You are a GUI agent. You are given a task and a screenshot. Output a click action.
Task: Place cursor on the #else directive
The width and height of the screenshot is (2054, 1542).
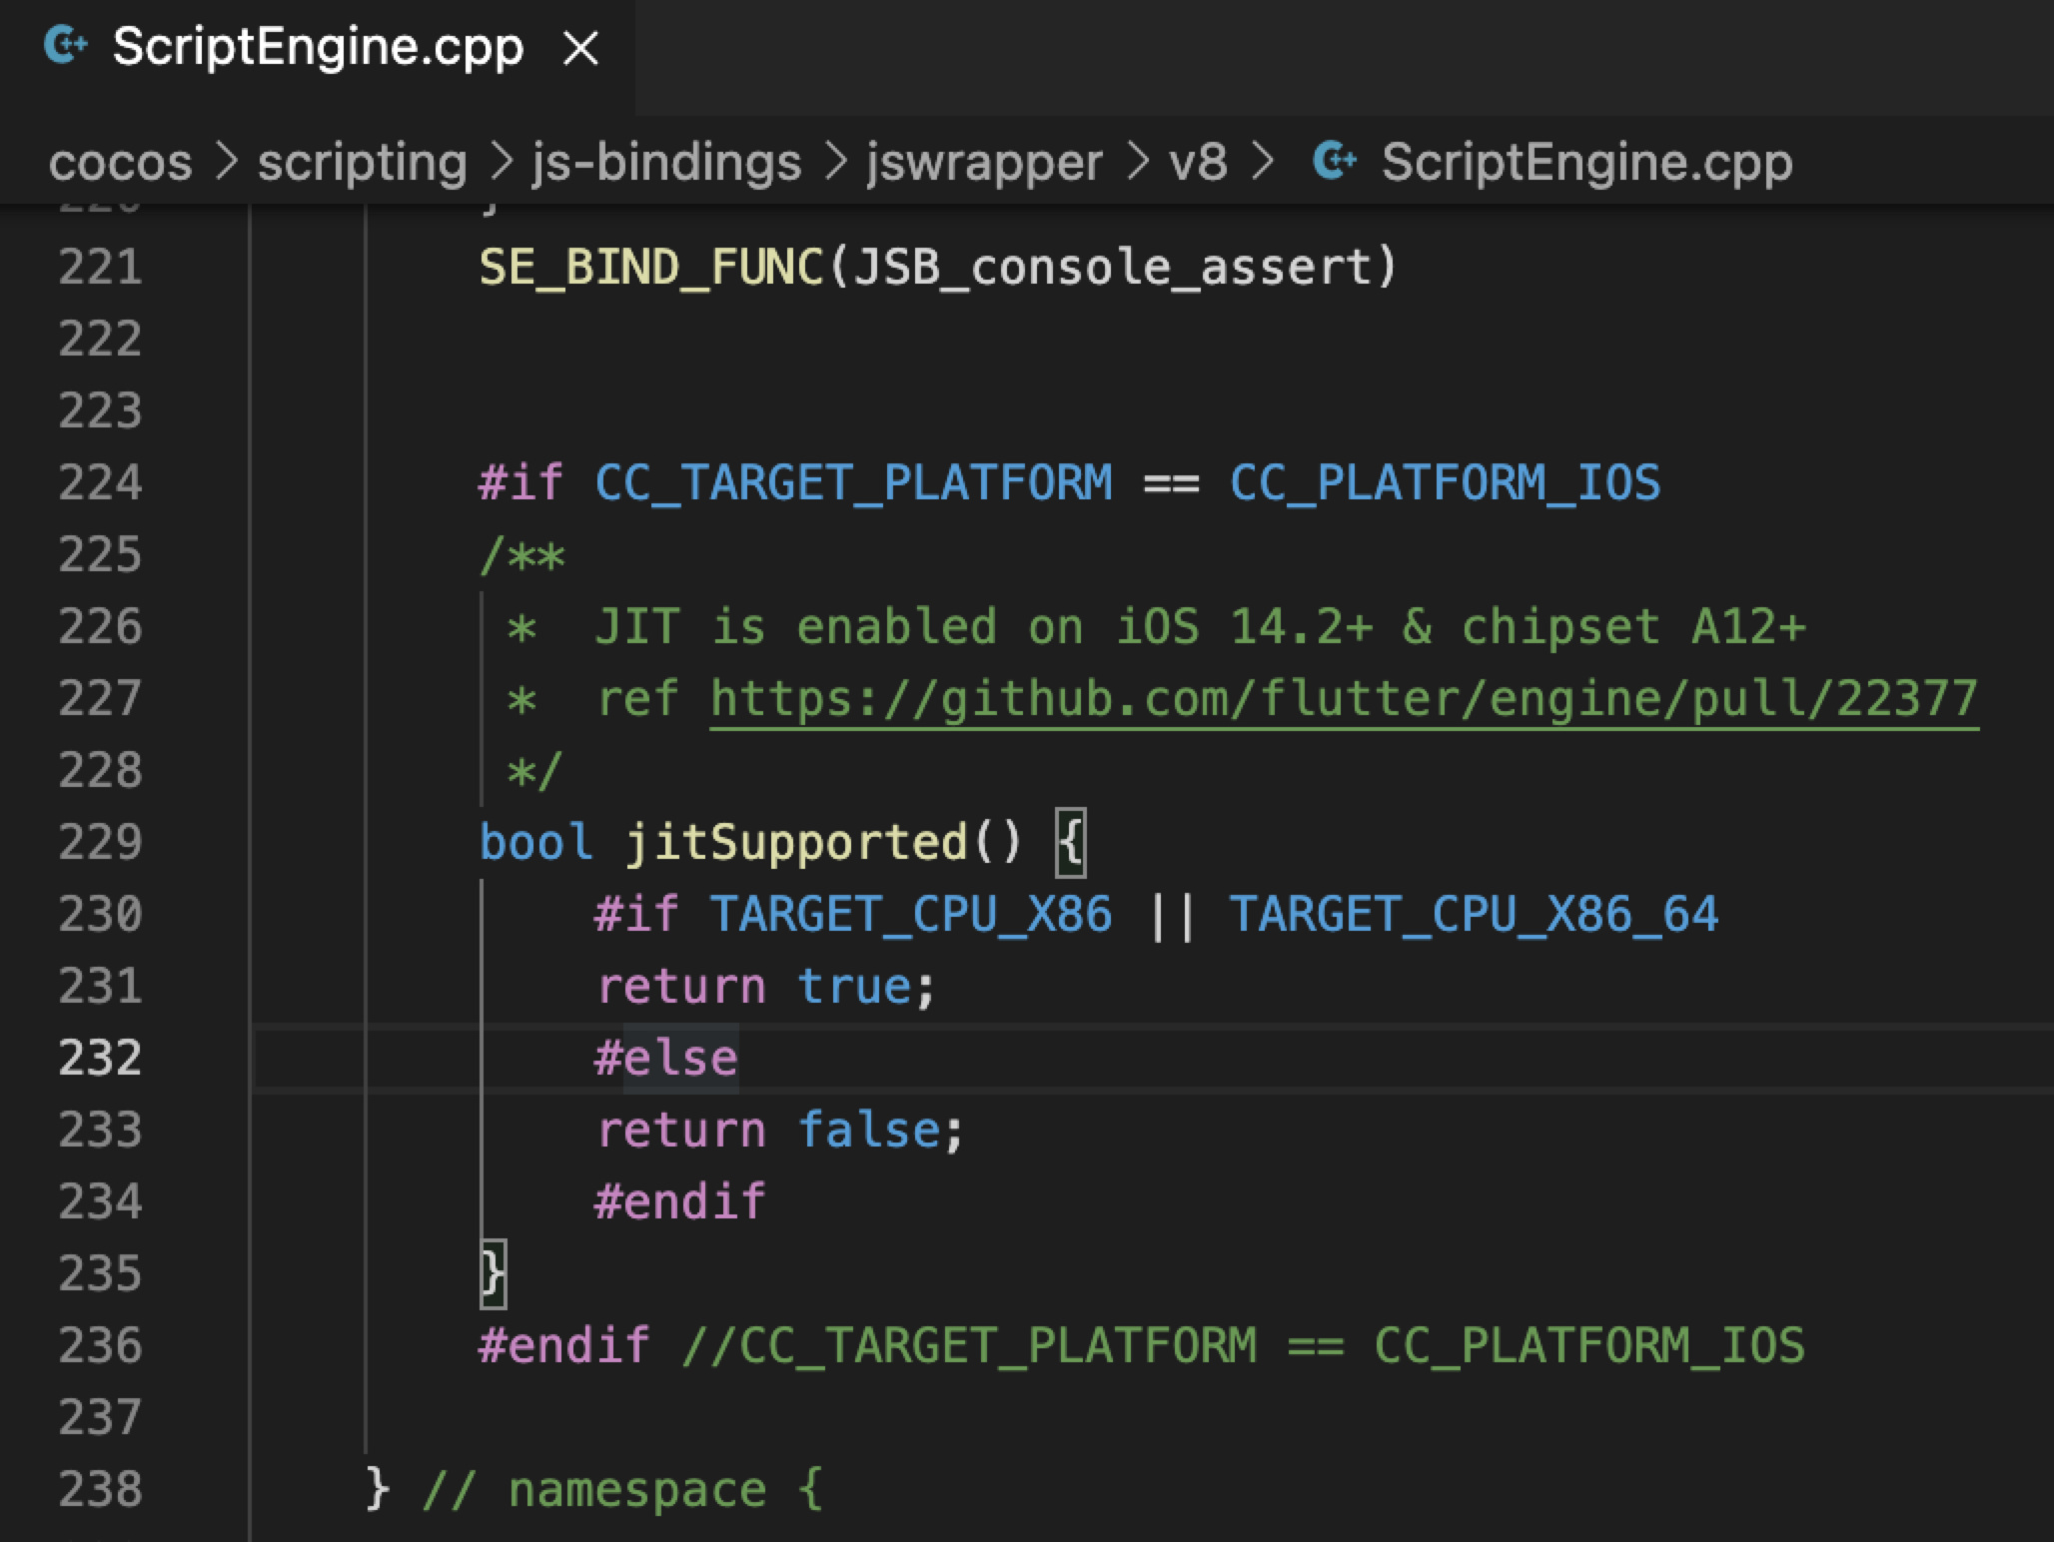pyautogui.click(x=666, y=1058)
